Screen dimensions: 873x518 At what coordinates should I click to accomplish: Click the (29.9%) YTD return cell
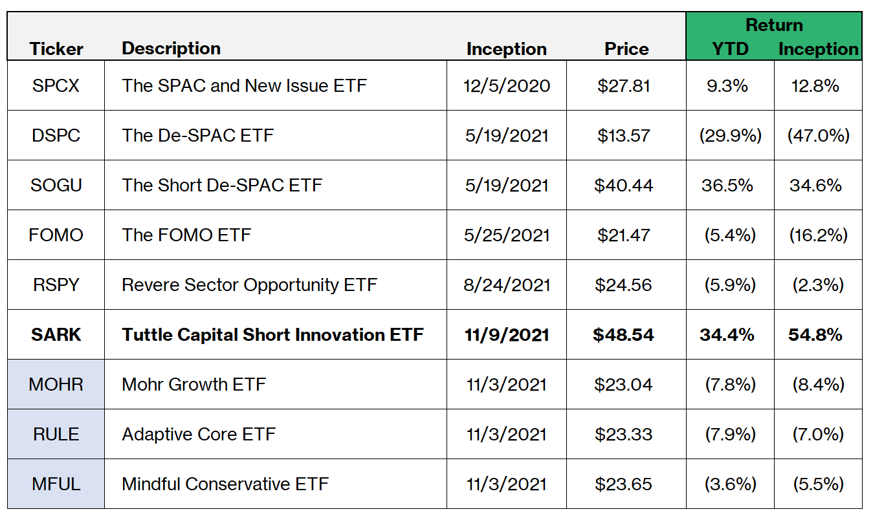point(729,135)
